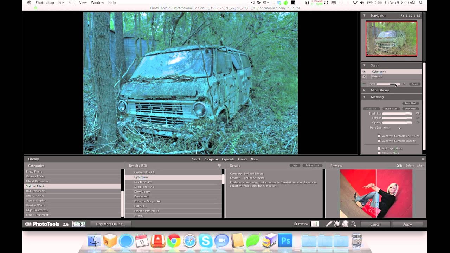Collapse the Navigator panel
This screenshot has width=450, height=253.
pyautogui.click(x=364, y=15)
